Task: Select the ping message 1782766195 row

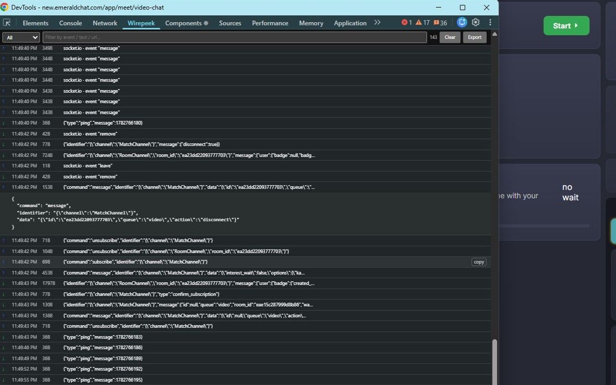Action: [x=245, y=380]
